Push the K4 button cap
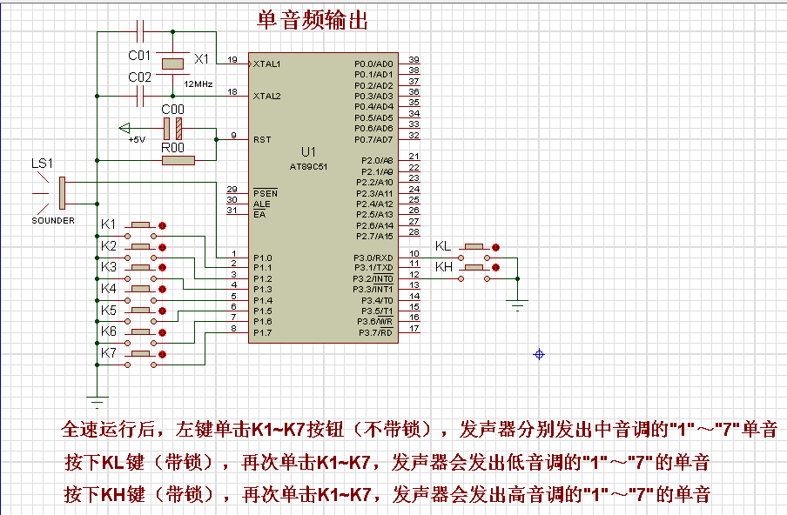The height and width of the screenshot is (515, 787). [140, 289]
